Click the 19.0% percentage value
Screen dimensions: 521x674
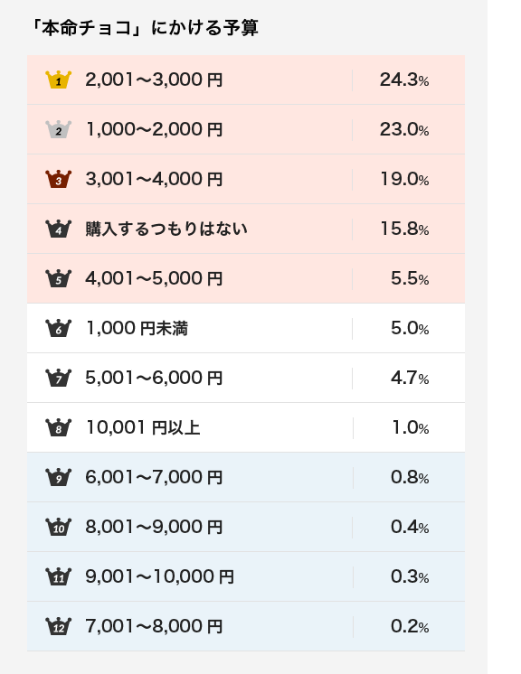coord(404,179)
